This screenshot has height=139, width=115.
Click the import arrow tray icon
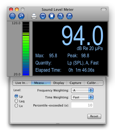pyautogui.click(x=61, y=16)
